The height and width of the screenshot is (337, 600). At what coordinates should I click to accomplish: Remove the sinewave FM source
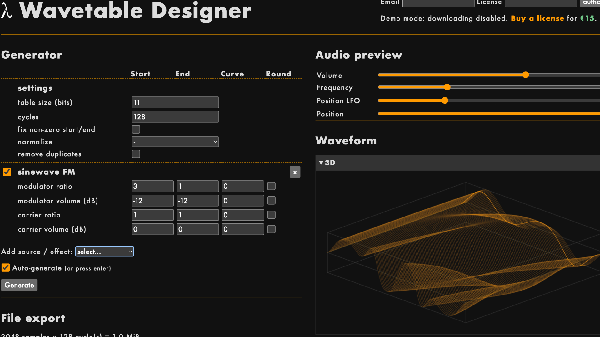(x=295, y=172)
